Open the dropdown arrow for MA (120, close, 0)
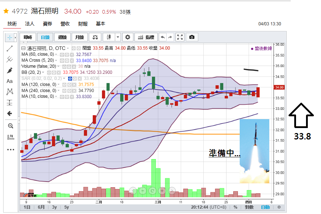This screenshot has width=321, height=214. (x=58, y=85)
